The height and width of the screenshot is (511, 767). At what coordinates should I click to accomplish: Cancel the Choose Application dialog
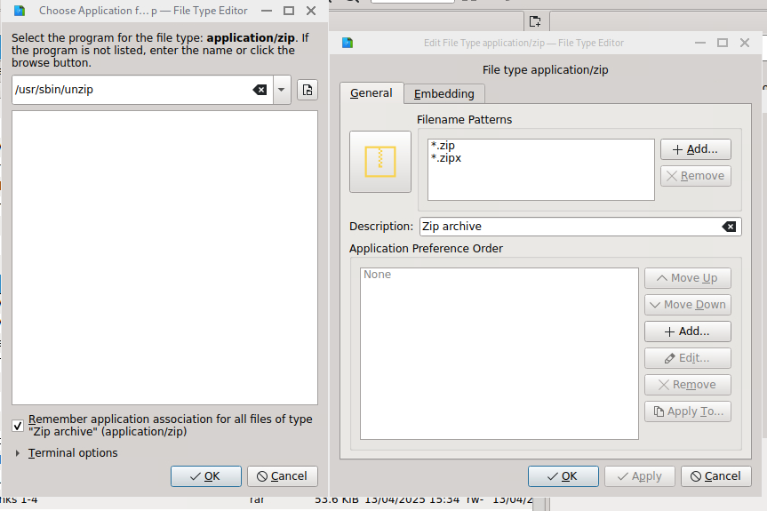283,476
